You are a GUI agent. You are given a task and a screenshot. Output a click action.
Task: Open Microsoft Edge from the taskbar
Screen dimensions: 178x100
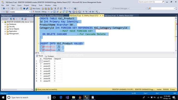[x=61, y=97]
